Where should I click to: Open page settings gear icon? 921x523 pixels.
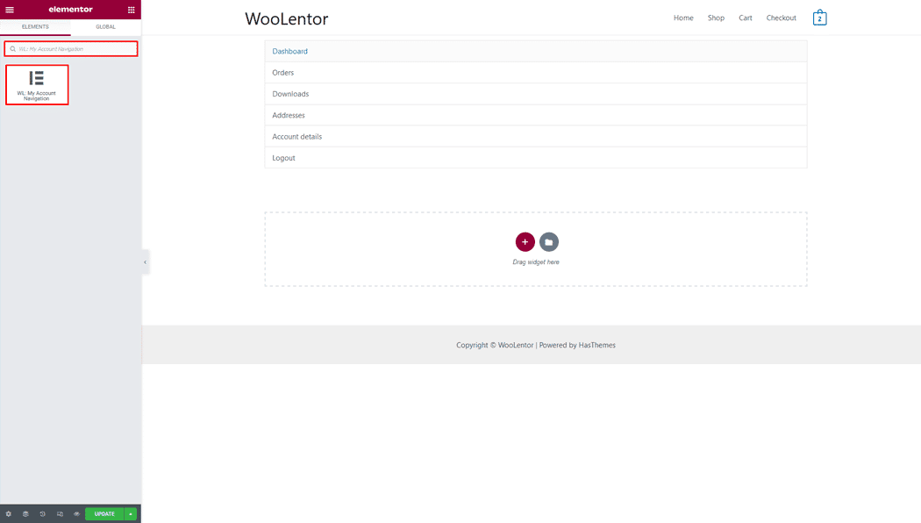coord(9,514)
